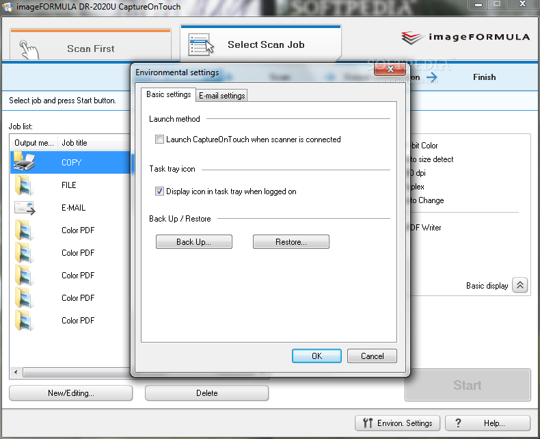Image resolution: width=540 pixels, height=439 pixels.
Task: Cancel the Environmental settings dialog
Action: coord(372,356)
